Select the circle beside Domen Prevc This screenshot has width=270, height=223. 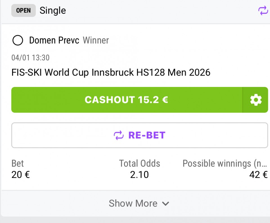click(18, 41)
